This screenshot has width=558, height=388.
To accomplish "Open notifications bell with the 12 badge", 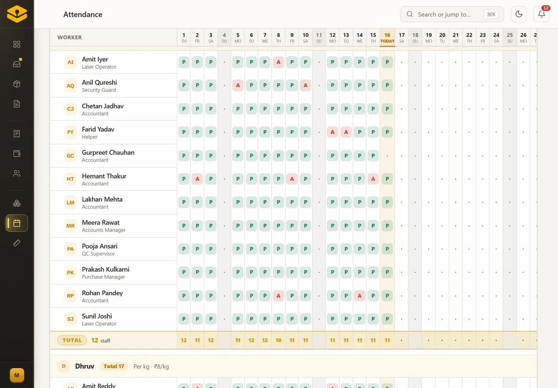I will [x=541, y=14].
